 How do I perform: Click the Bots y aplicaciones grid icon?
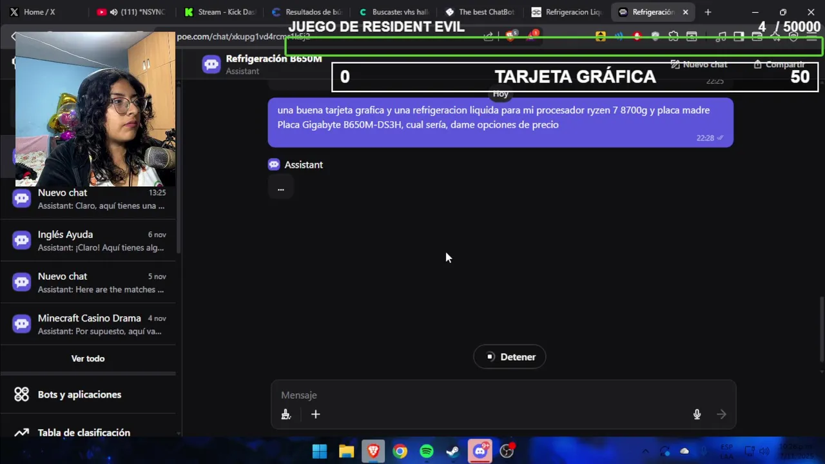coord(22,394)
